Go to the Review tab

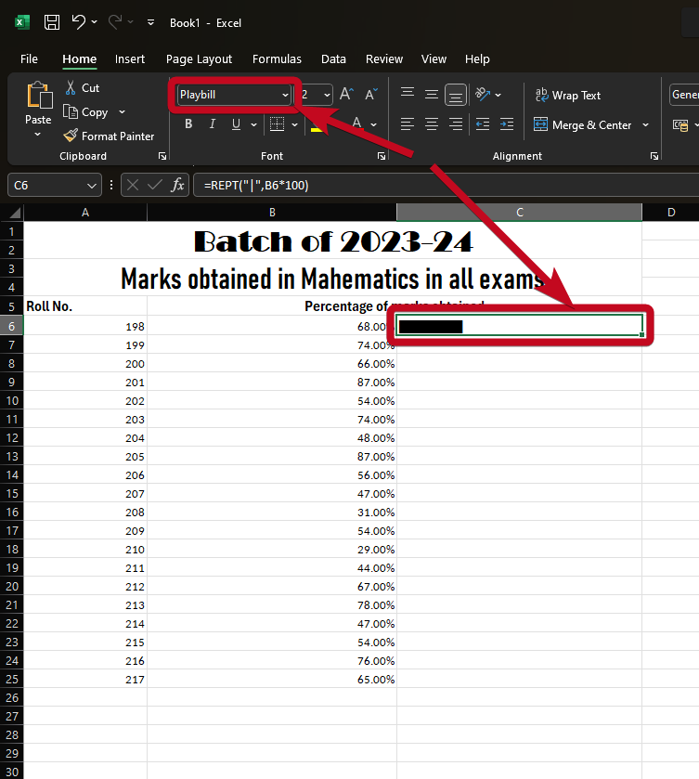click(x=384, y=59)
